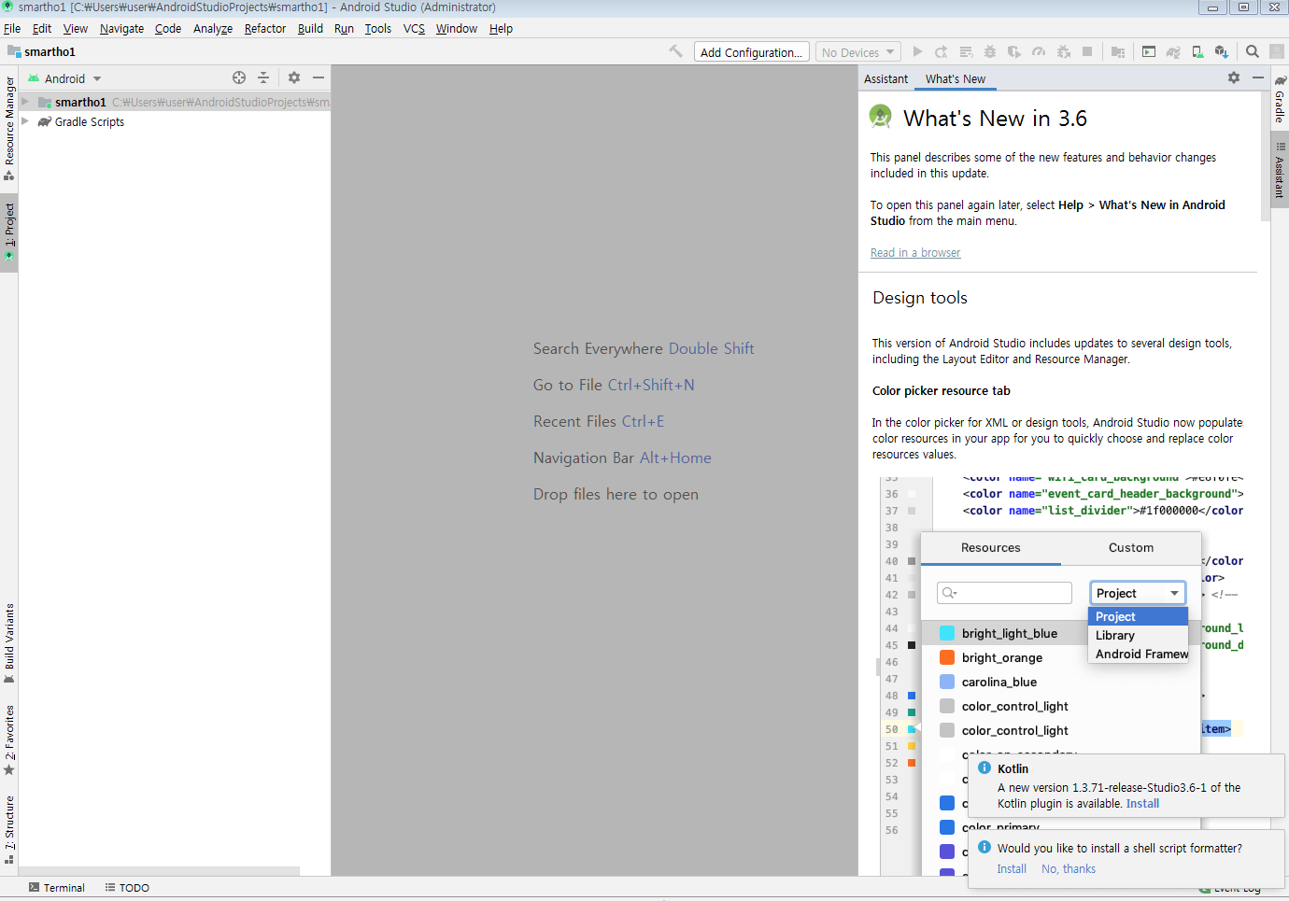Click the carolina_blue color swatch
Image resolution: width=1289 pixels, height=901 pixels.
click(x=947, y=682)
